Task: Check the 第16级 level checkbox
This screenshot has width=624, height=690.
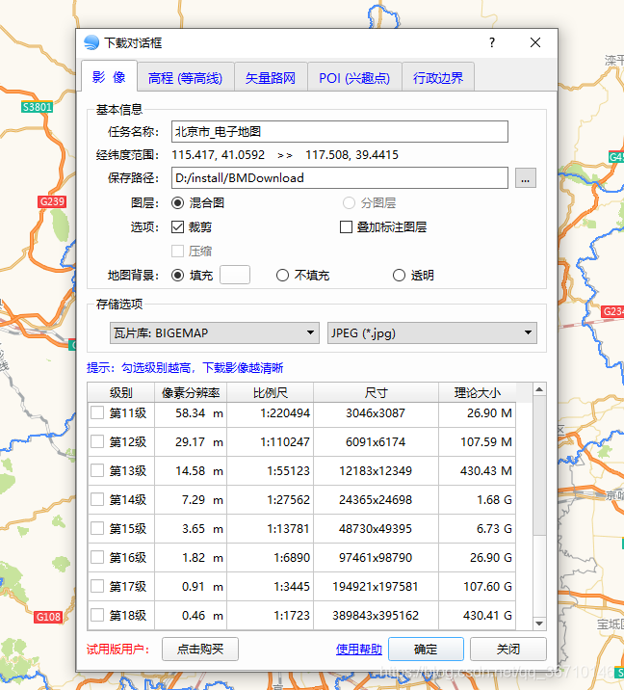Action: (x=97, y=557)
